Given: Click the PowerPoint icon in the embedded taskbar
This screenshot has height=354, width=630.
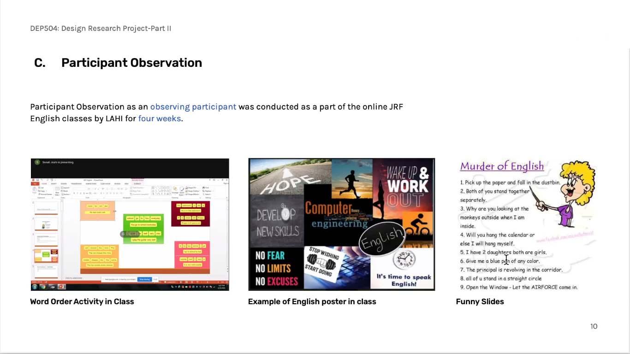Looking at the screenshot, I should click(x=61, y=287).
